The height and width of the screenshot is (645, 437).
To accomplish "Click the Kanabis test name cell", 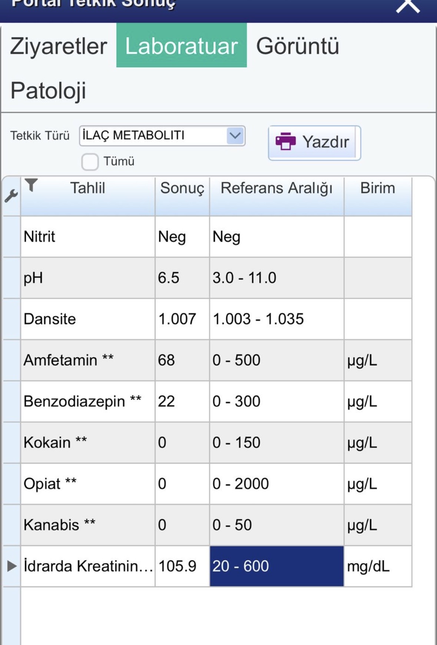I will click(88, 525).
